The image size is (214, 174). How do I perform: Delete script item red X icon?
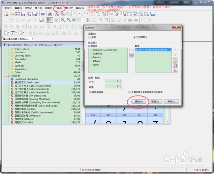click(175, 71)
